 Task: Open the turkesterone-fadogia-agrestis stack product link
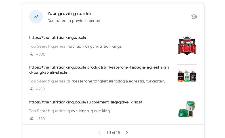[99, 70]
